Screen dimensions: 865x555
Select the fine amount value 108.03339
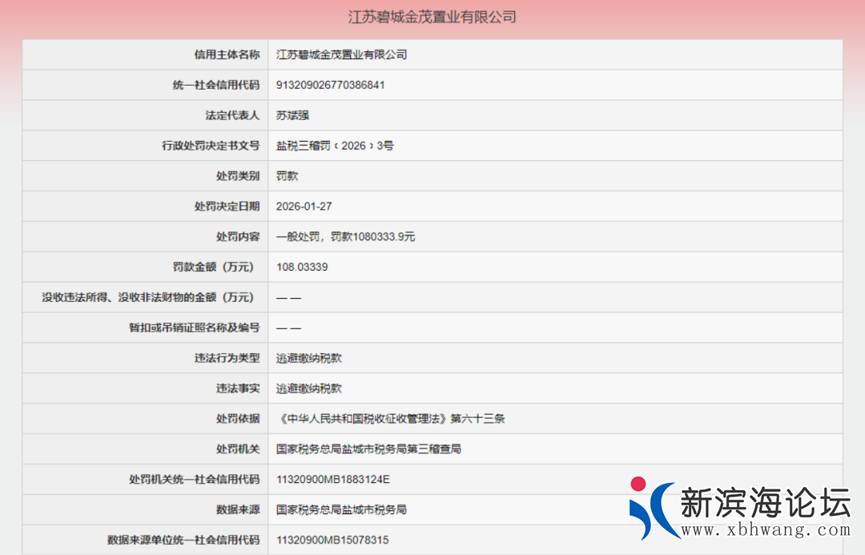tap(302, 267)
